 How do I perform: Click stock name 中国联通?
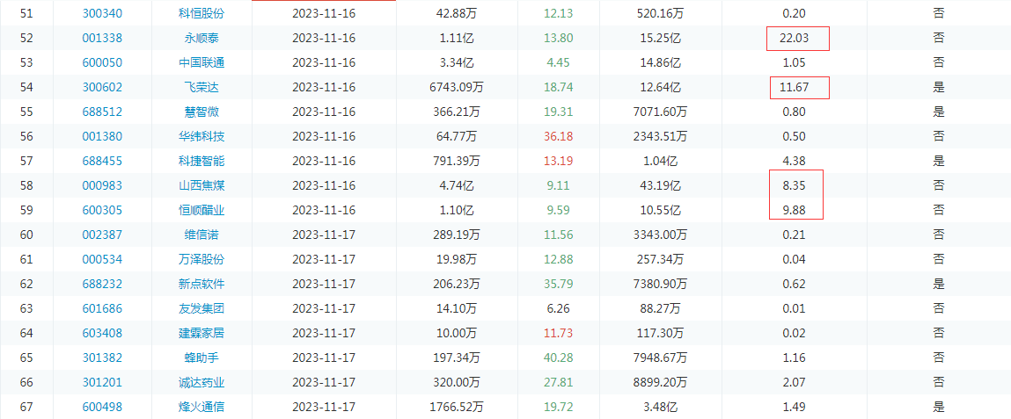(x=201, y=62)
